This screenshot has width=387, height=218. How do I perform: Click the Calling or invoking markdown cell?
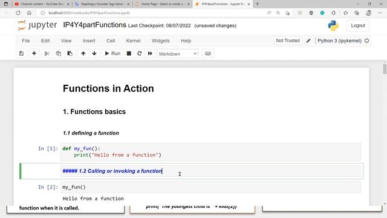(x=211, y=171)
